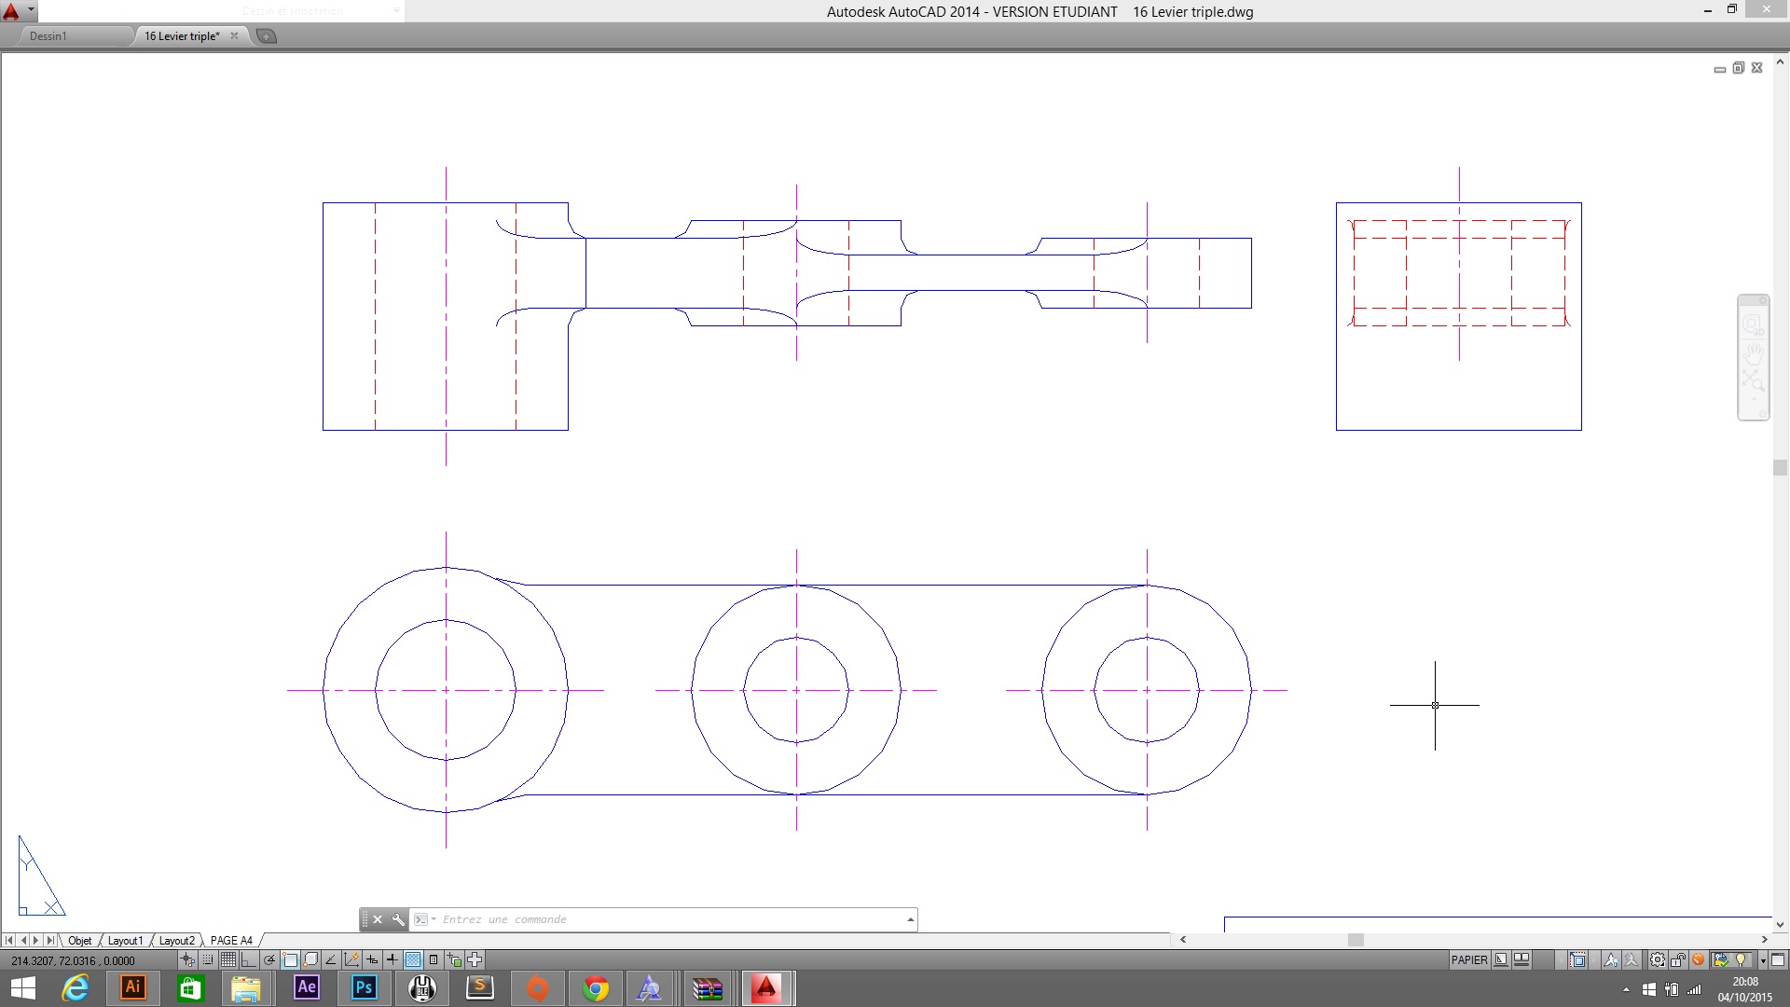Toggle Polar Tracking in status bar
The height and width of the screenshot is (1007, 1790).
tap(269, 959)
